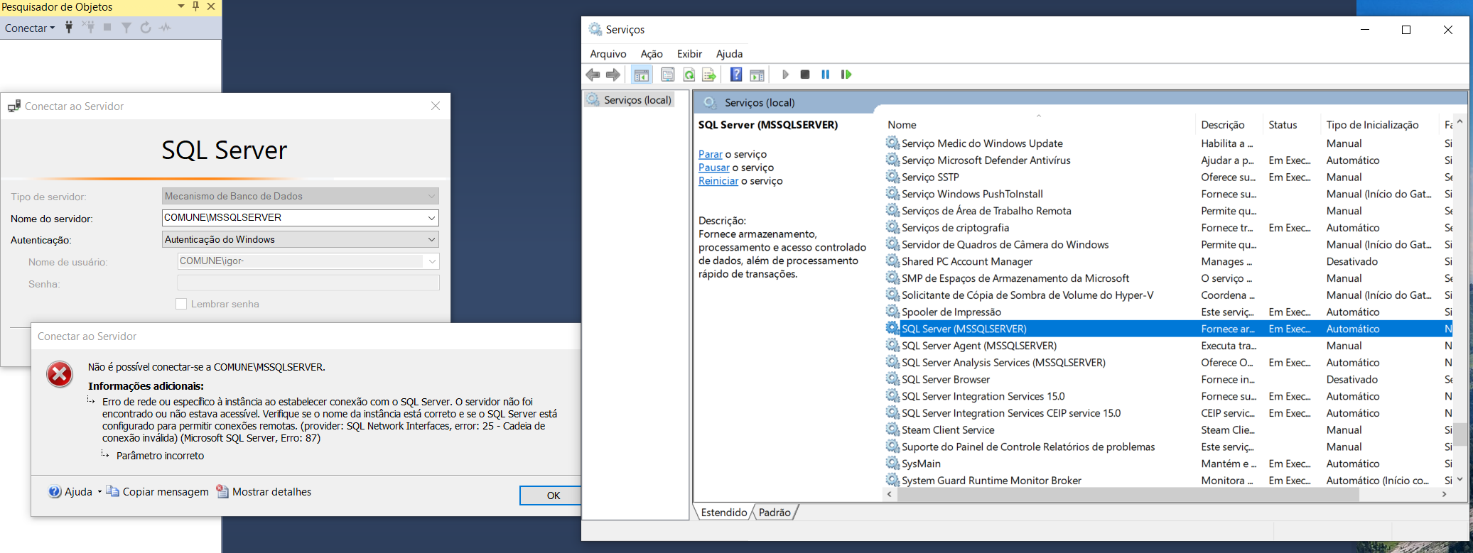Select Serviços (local) in the left tree
The height and width of the screenshot is (553, 1473).
pyautogui.click(x=629, y=100)
